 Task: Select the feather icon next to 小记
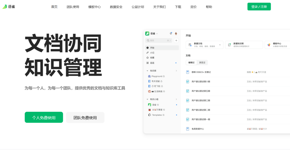(147, 53)
